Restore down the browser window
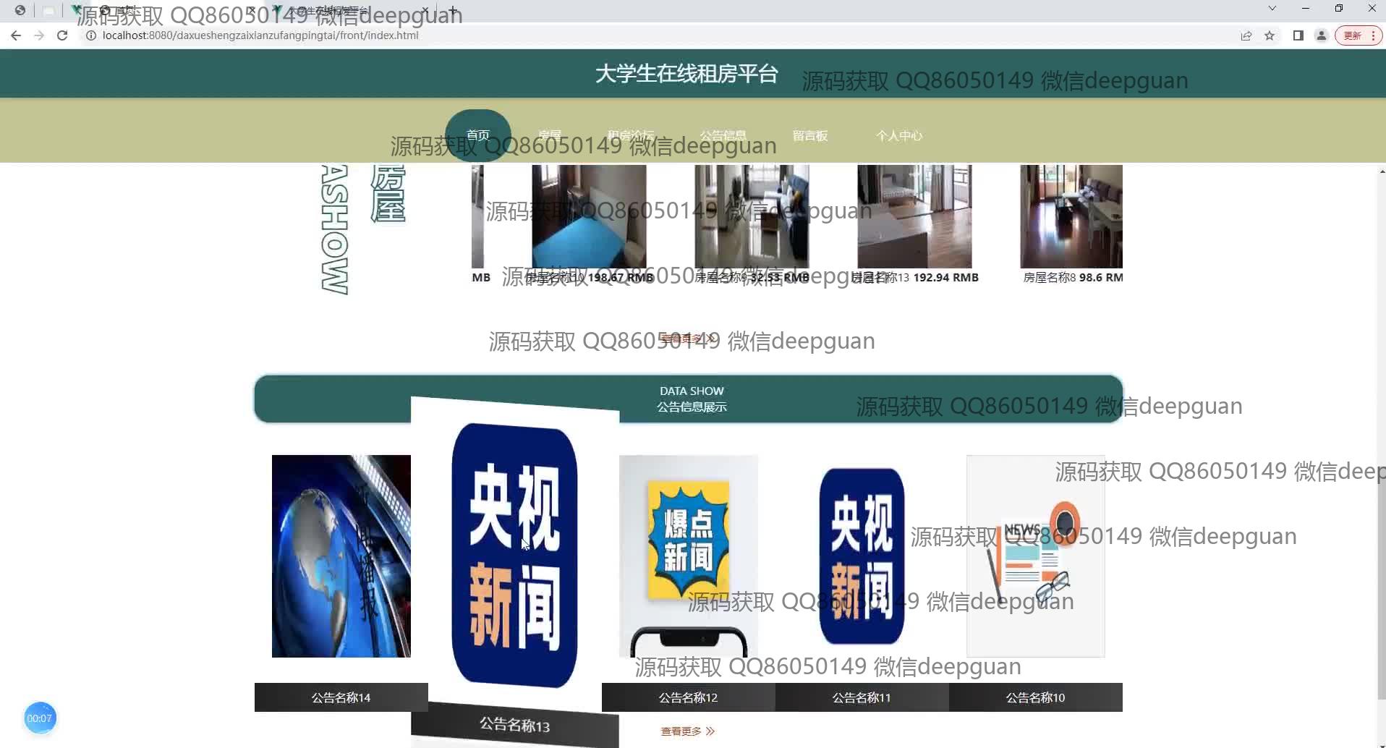Screen dimensions: 1386x748 tap(1338, 9)
